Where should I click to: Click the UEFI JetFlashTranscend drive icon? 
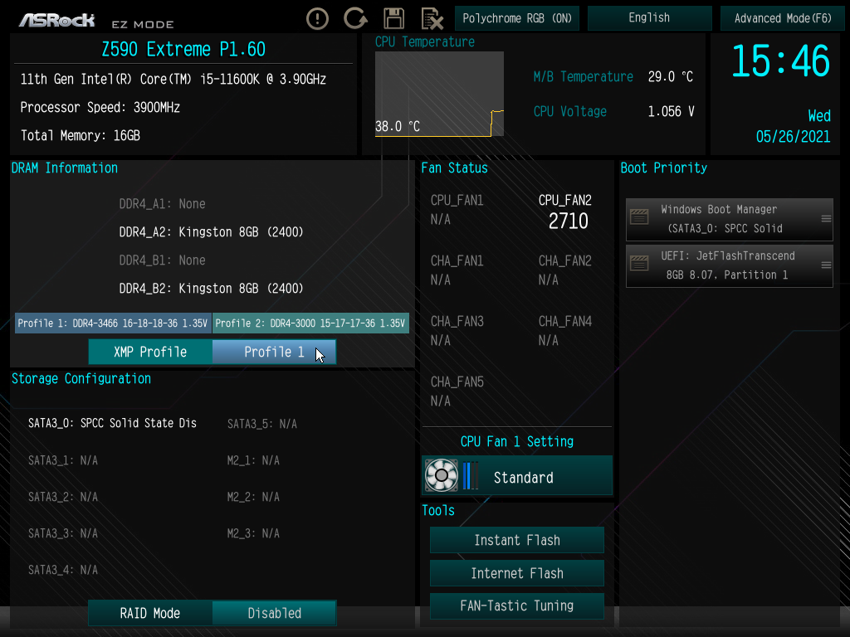(640, 264)
